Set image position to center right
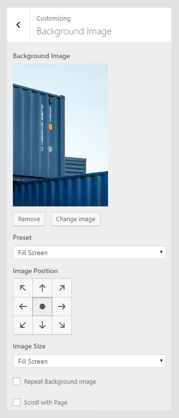Screen dimensions: 179x418 tap(62, 306)
